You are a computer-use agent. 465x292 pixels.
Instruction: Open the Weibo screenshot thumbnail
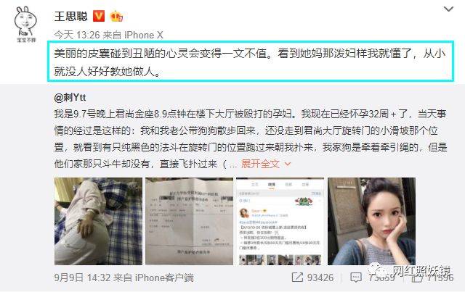click(x=280, y=221)
